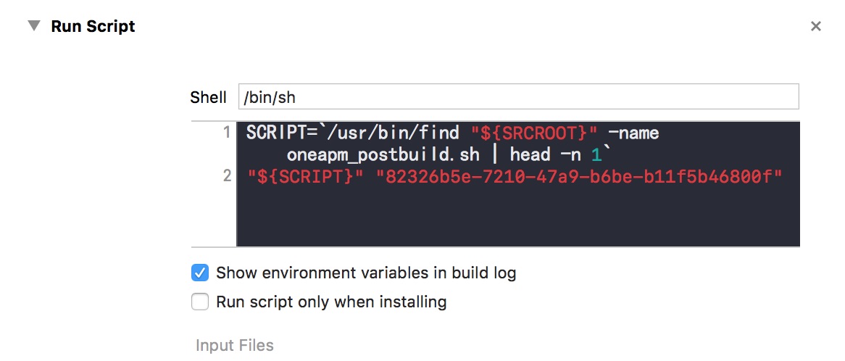The width and height of the screenshot is (845, 361).
Task: Place cursor on "${SCRIPT}" token on line 2
Action: click(305, 175)
